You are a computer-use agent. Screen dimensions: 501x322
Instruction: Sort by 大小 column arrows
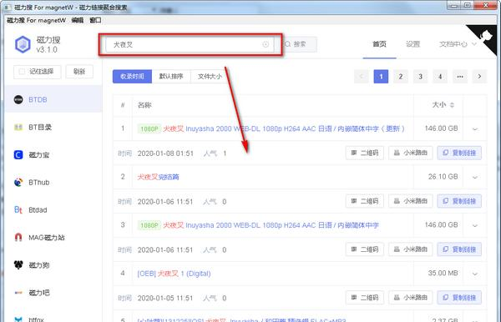coord(452,105)
